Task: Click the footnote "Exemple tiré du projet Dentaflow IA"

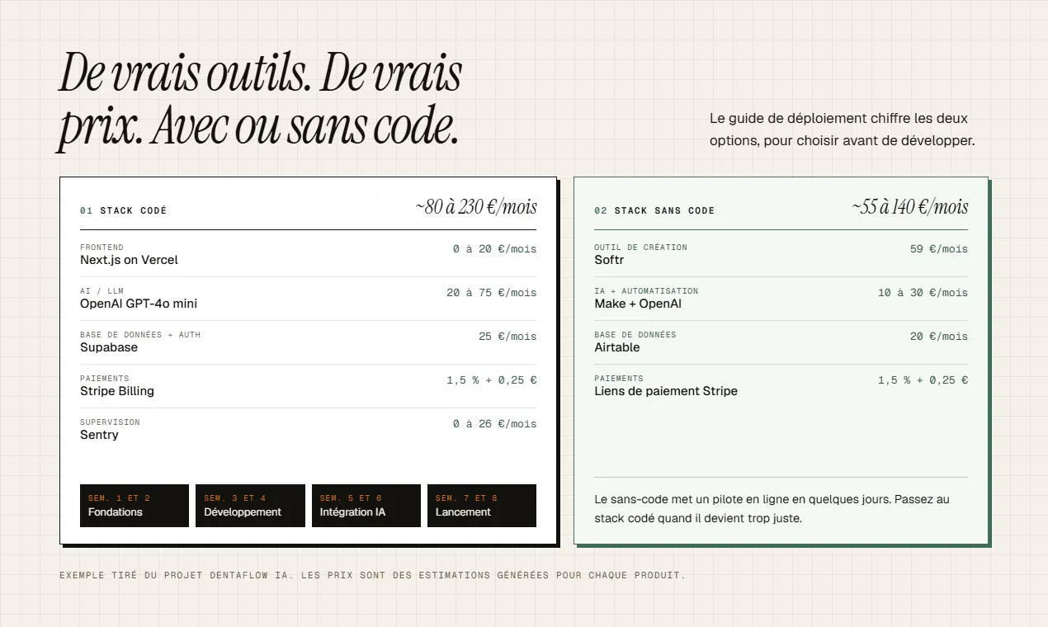Action: [372, 575]
